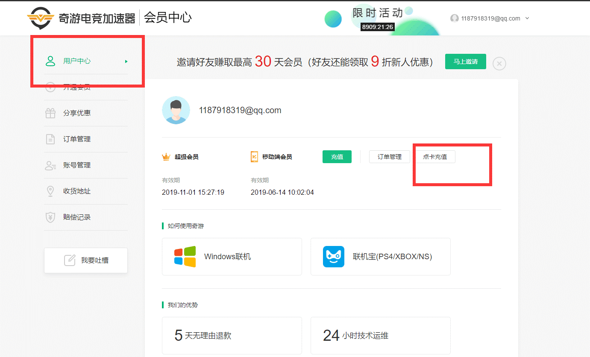Click the 超级会员 label text
Image resolution: width=590 pixels, height=357 pixels.
point(187,157)
